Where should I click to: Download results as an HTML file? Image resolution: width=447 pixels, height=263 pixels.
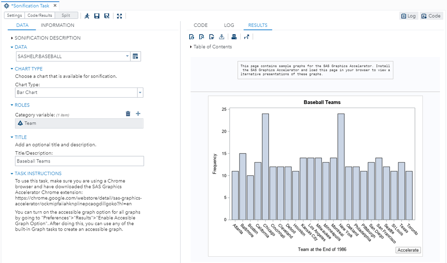191,37
